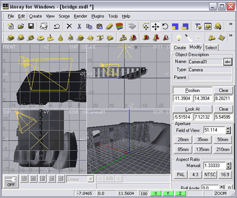Screen dimensions: 237x198
Task: Increase Field of View with stepper
Action: tap(228, 128)
